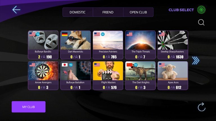The image size is (216, 121).
Task: Pick the Apex Aces teddy card
Action: click(173, 76)
